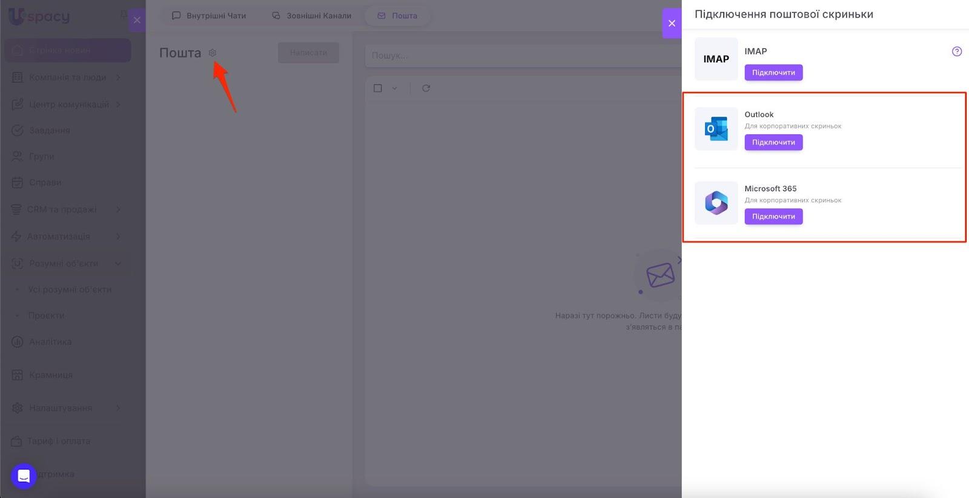Open Усі розумні об'єкти item
Viewport: 969px width, 498px height.
[x=70, y=289]
